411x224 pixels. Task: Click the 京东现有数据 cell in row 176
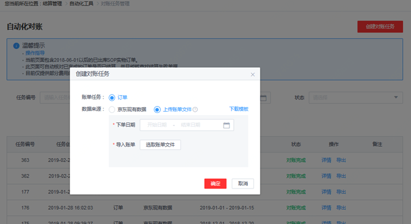(158, 208)
